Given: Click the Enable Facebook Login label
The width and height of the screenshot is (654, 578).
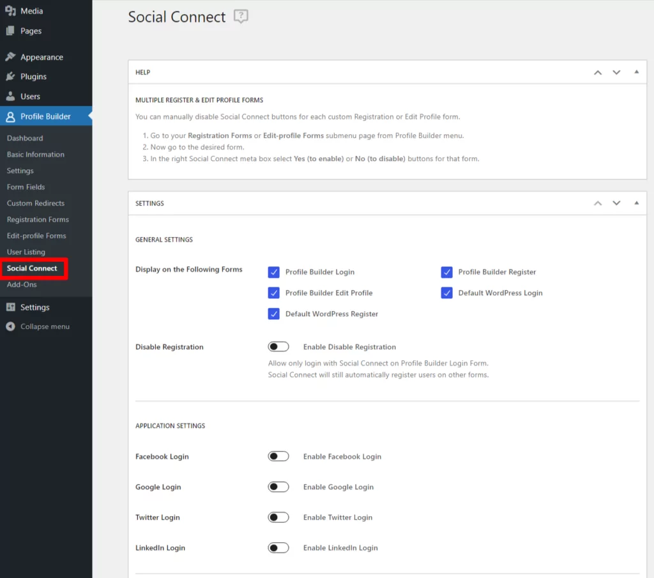Looking at the screenshot, I should (x=342, y=456).
